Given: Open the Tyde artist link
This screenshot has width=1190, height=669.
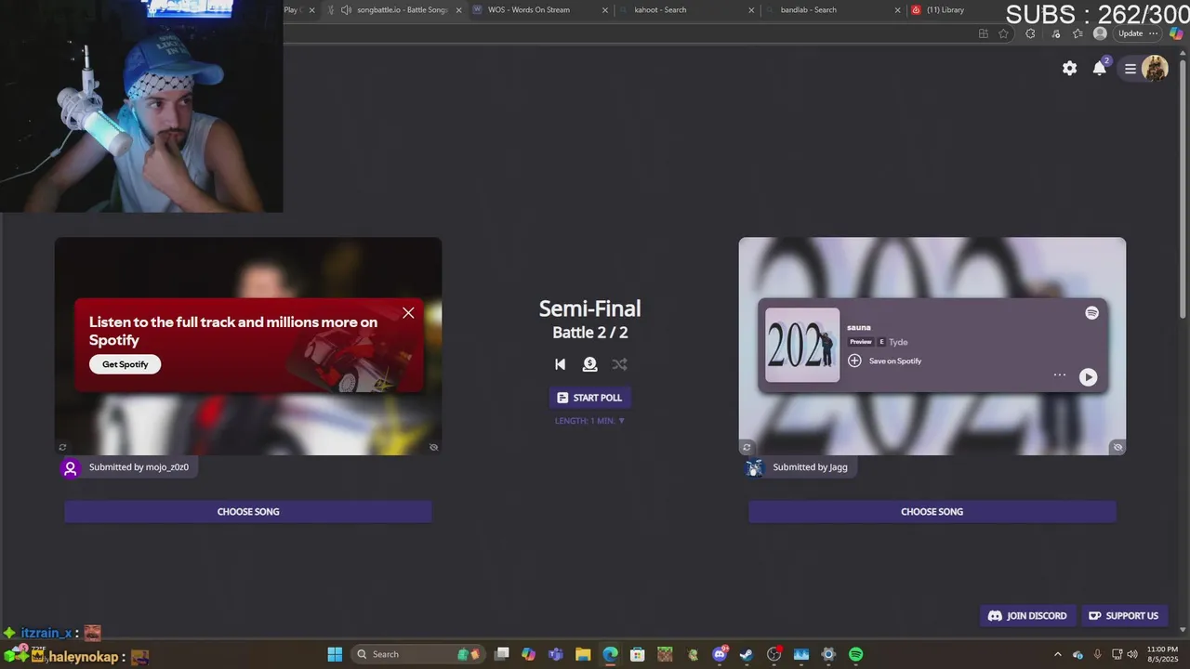Looking at the screenshot, I should pyautogui.click(x=898, y=342).
